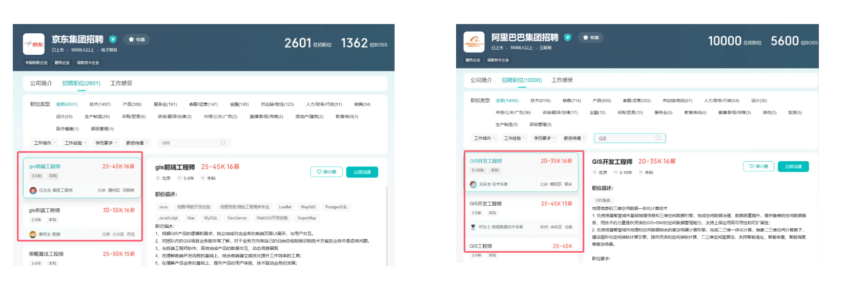This screenshot has height=284, width=845.
Task: Open gis前端工程师 25-45K·16薪 job card
Action: coord(82,178)
